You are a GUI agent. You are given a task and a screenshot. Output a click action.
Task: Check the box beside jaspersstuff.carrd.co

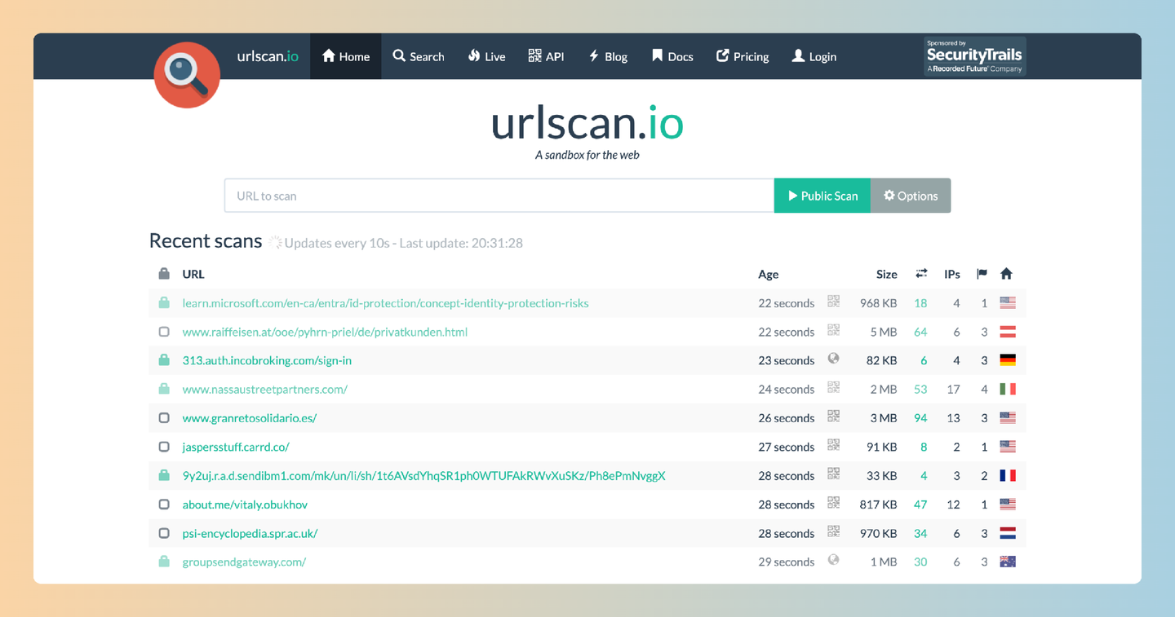pyautogui.click(x=163, y=446)
